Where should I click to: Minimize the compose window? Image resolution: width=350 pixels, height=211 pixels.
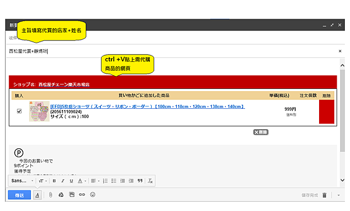(324, 25)
